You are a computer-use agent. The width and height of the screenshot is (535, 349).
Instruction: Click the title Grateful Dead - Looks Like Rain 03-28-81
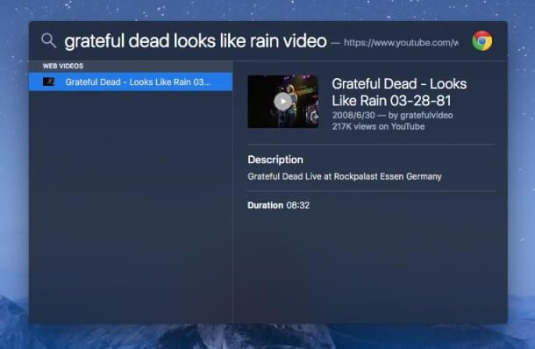coord(399,92)
